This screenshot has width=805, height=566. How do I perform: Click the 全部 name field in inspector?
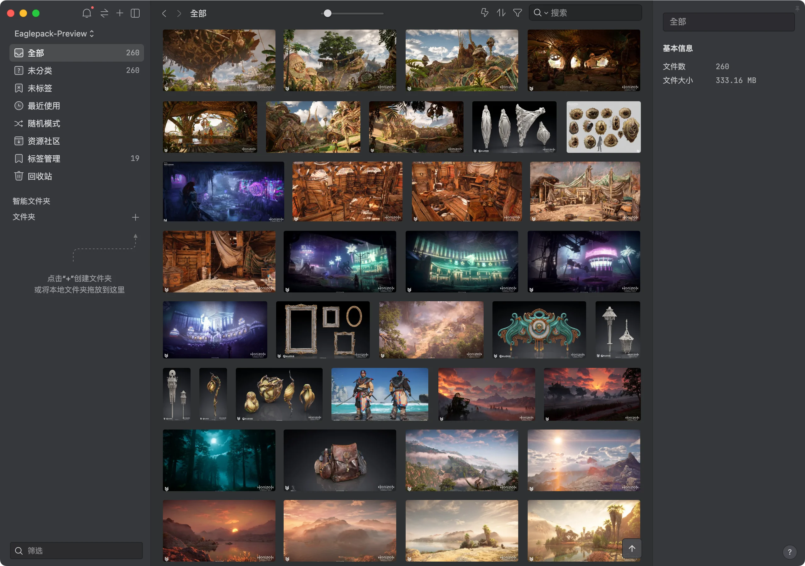tap(729, 22)
